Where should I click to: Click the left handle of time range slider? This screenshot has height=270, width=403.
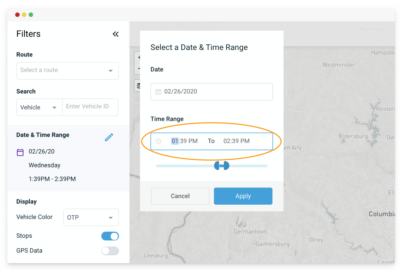click(217, 166)
